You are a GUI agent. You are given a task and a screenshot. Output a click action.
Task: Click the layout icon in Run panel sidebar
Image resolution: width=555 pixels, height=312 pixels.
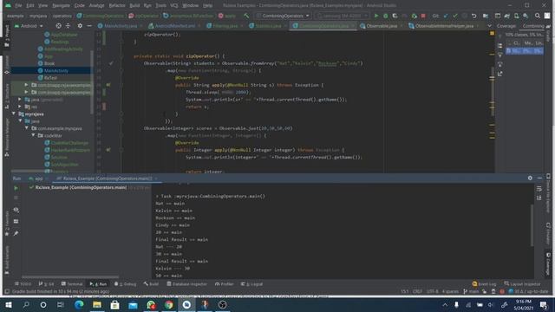[16, 222]
